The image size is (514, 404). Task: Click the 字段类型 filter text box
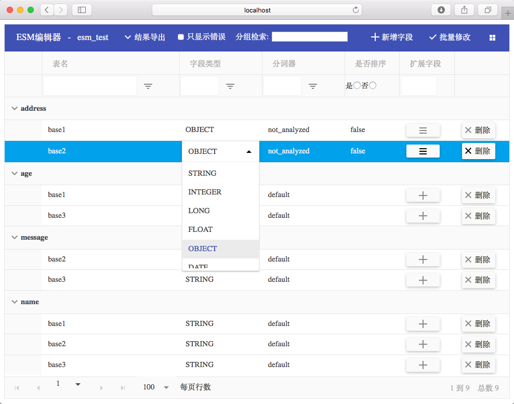click(200, 86)
